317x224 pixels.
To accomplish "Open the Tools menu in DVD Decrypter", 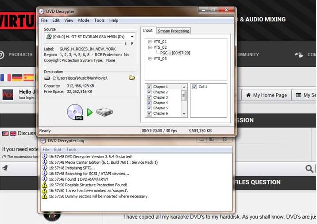I will pos(99,20).
